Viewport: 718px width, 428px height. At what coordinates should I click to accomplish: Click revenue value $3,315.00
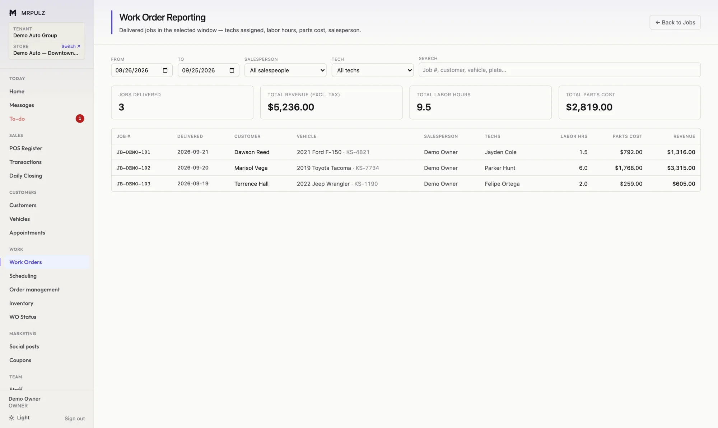(x=681, y=168)
